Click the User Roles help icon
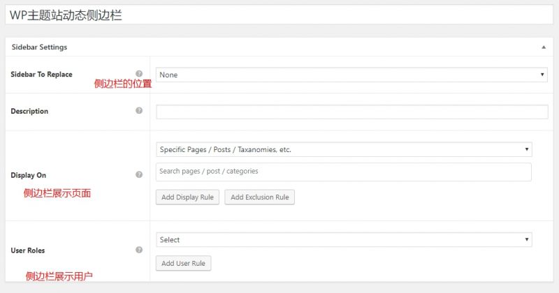Viewport: 559px width, 293px height. pyautogui.click(x=139, y=250)
